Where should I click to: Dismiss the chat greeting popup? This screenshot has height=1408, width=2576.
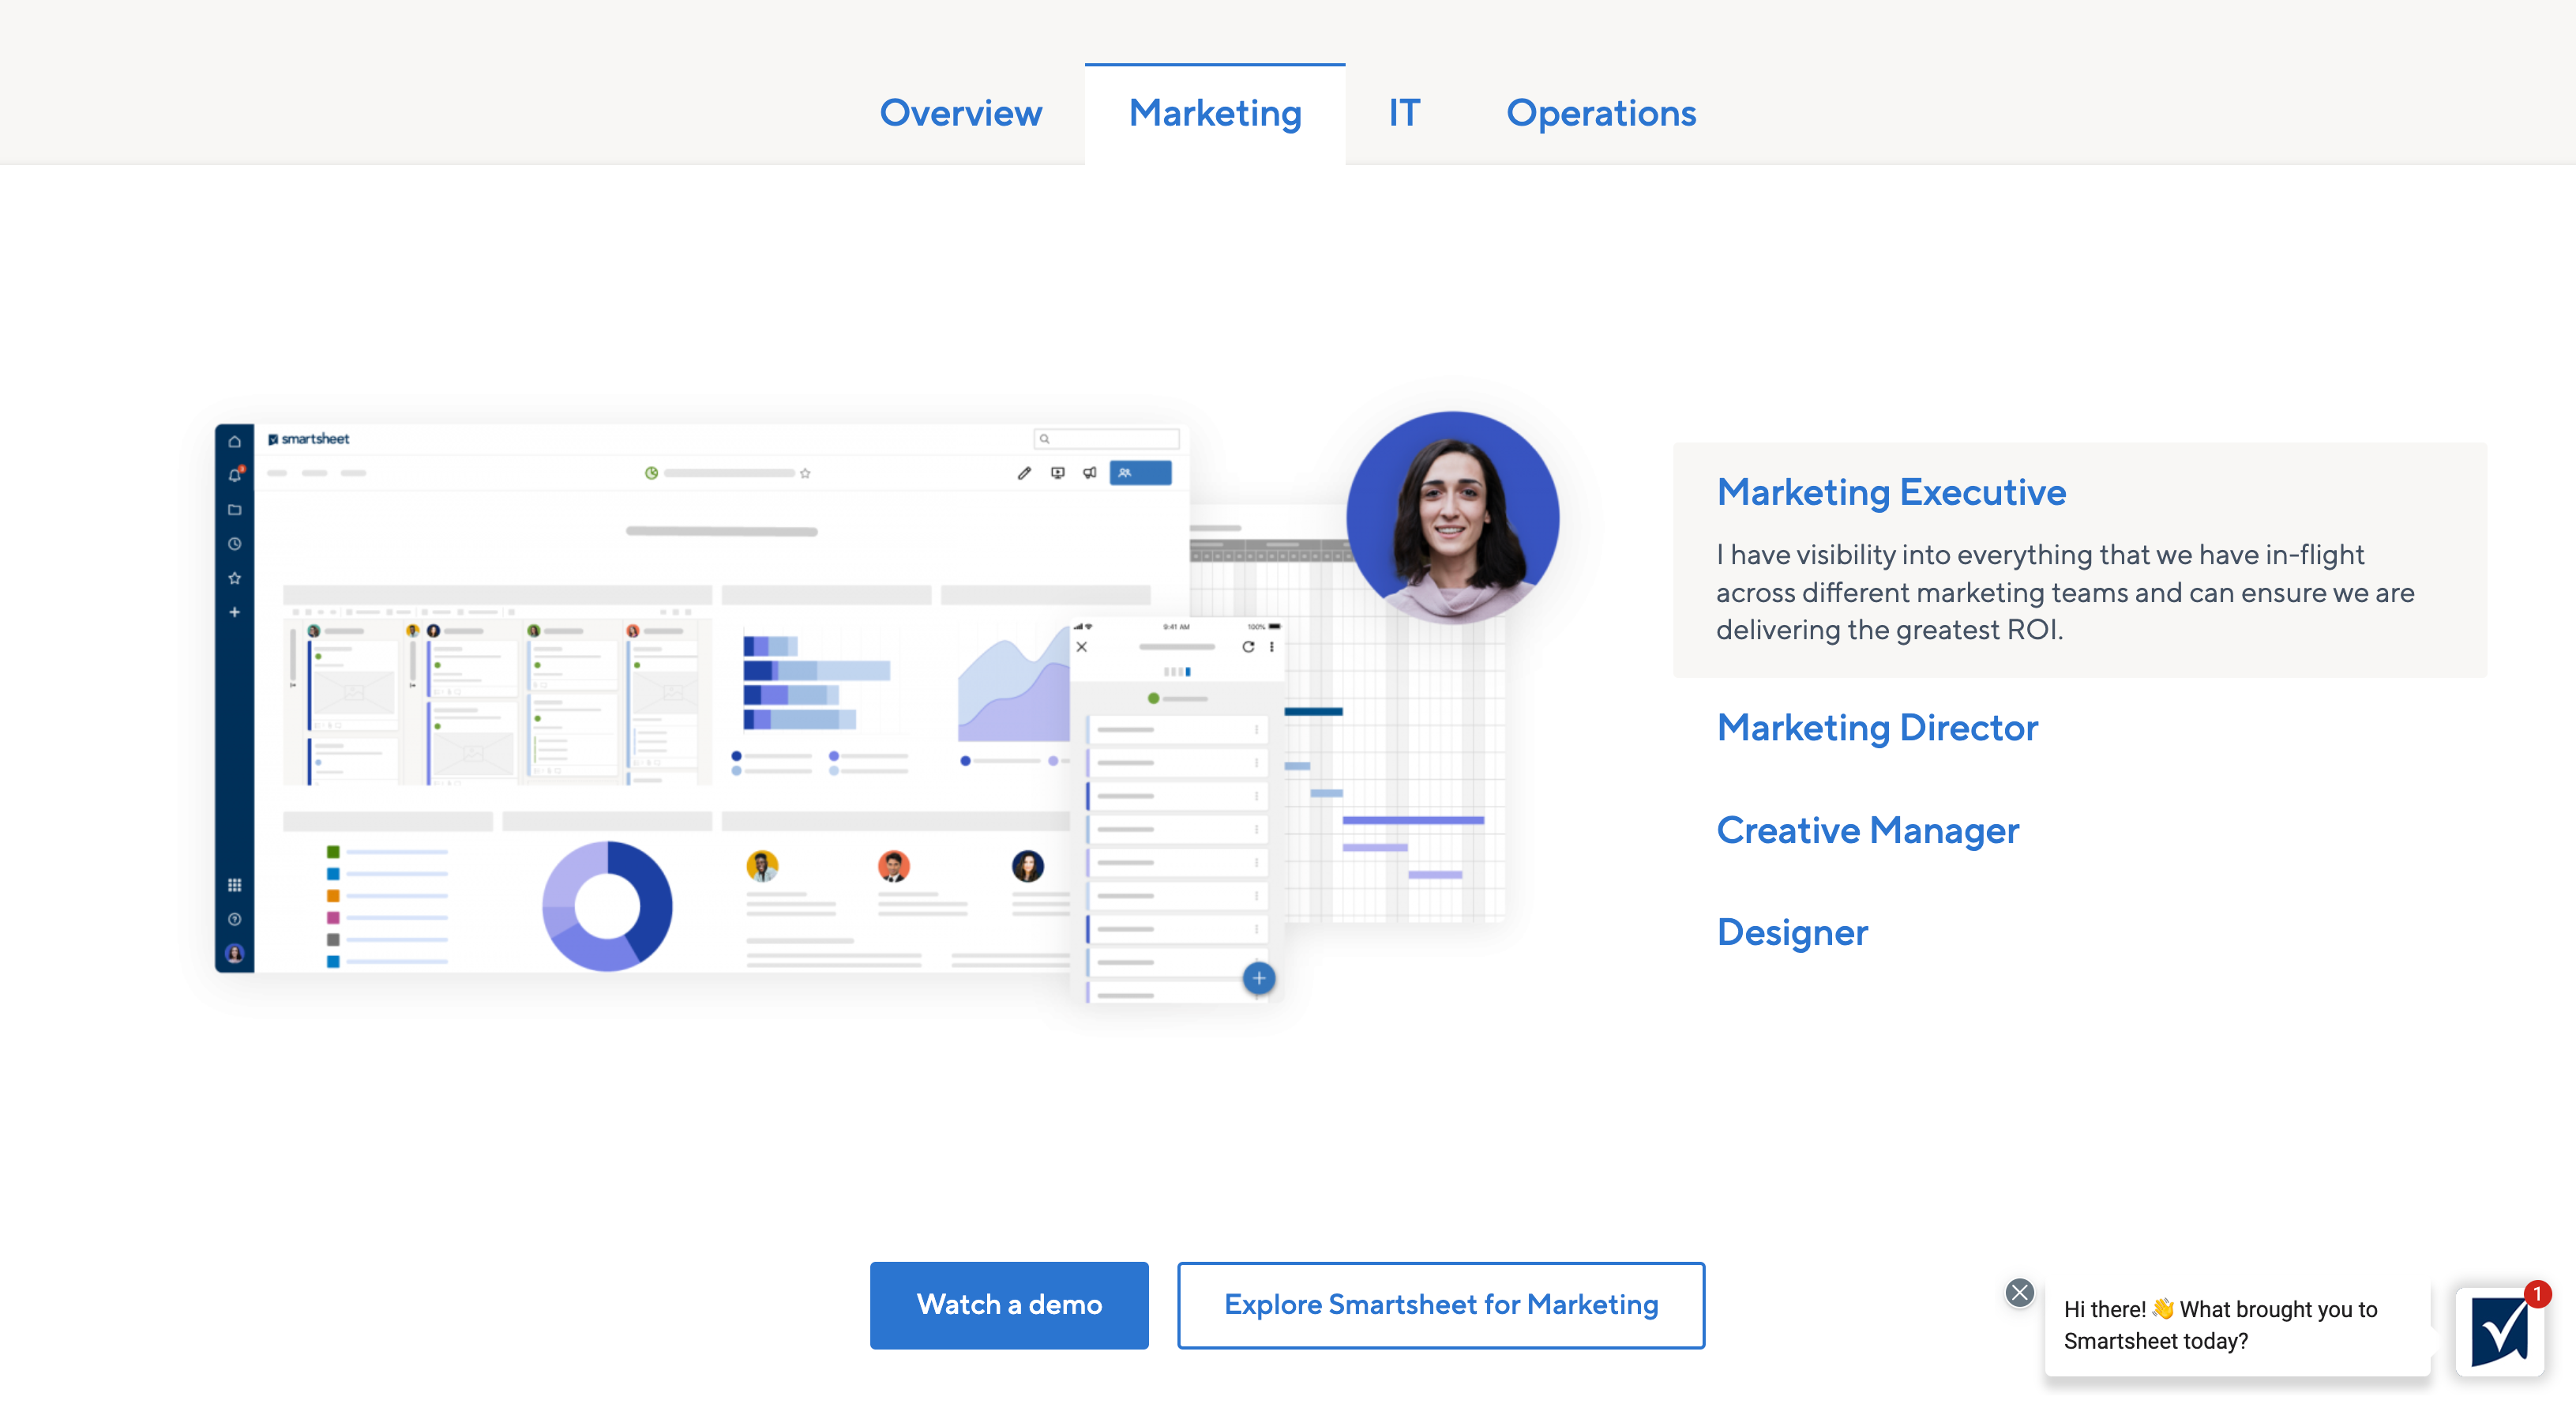pyautogui.click(x=2020, y=1293)
